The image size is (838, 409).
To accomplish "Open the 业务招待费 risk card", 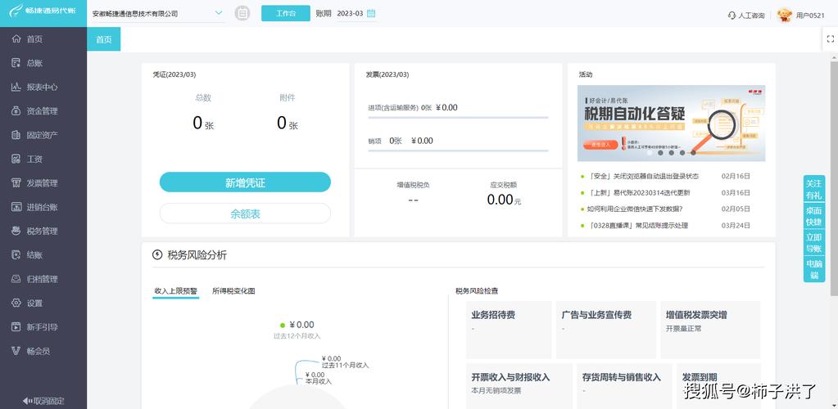I will [x=509, y=330].
